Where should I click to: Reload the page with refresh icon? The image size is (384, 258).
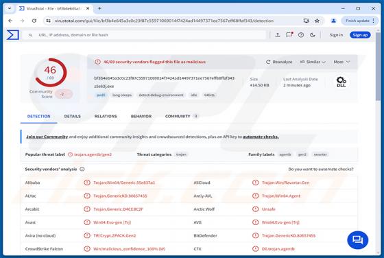pyautogui.click(x=34, y=21)
